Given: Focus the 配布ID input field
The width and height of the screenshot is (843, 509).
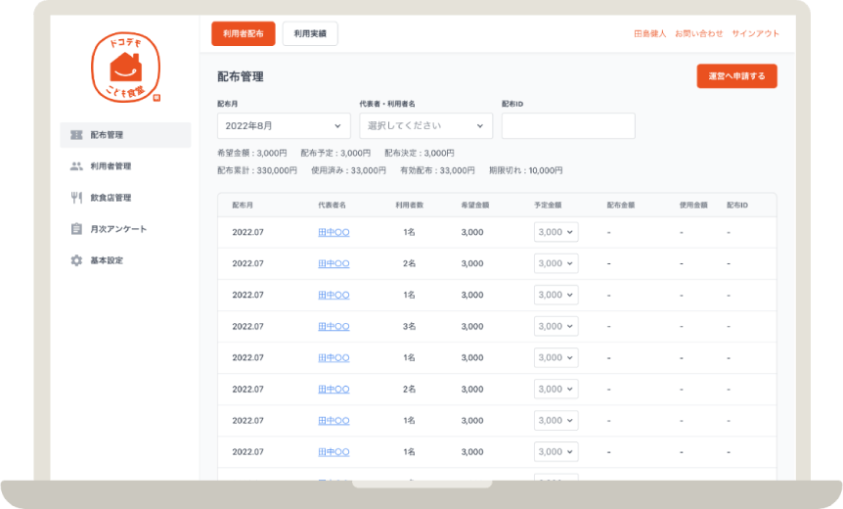Looking at the screenshot, I should pyautogui.click(x=568, y=126).
